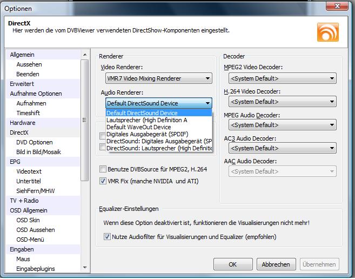Toggle Nutze Audiofilter für Visualisierungen und Equalizer
The image size is (355, 279).
coord(107,237)
